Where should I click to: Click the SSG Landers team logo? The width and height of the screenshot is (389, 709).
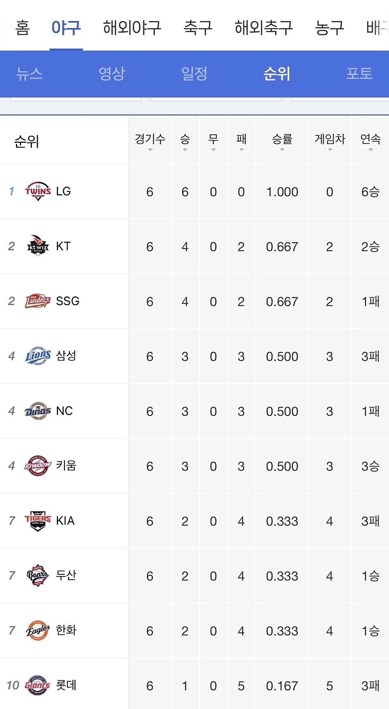(x=38, y=301)
